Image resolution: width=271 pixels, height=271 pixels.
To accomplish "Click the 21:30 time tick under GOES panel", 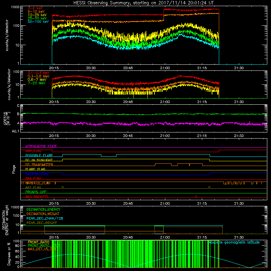I will [x=239, y=136].
